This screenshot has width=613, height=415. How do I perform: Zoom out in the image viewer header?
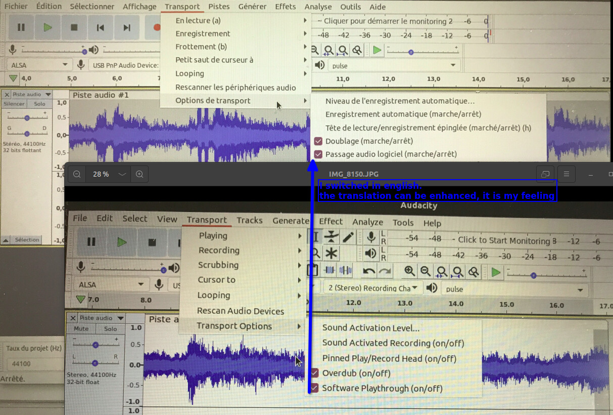77,174
